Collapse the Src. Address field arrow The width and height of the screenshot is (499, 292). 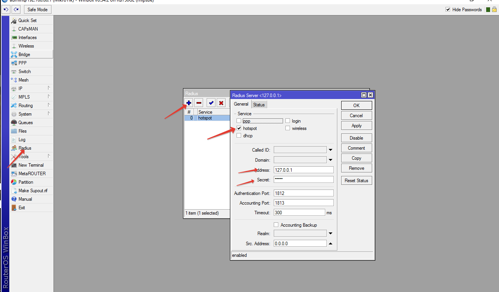click(331, 244)
